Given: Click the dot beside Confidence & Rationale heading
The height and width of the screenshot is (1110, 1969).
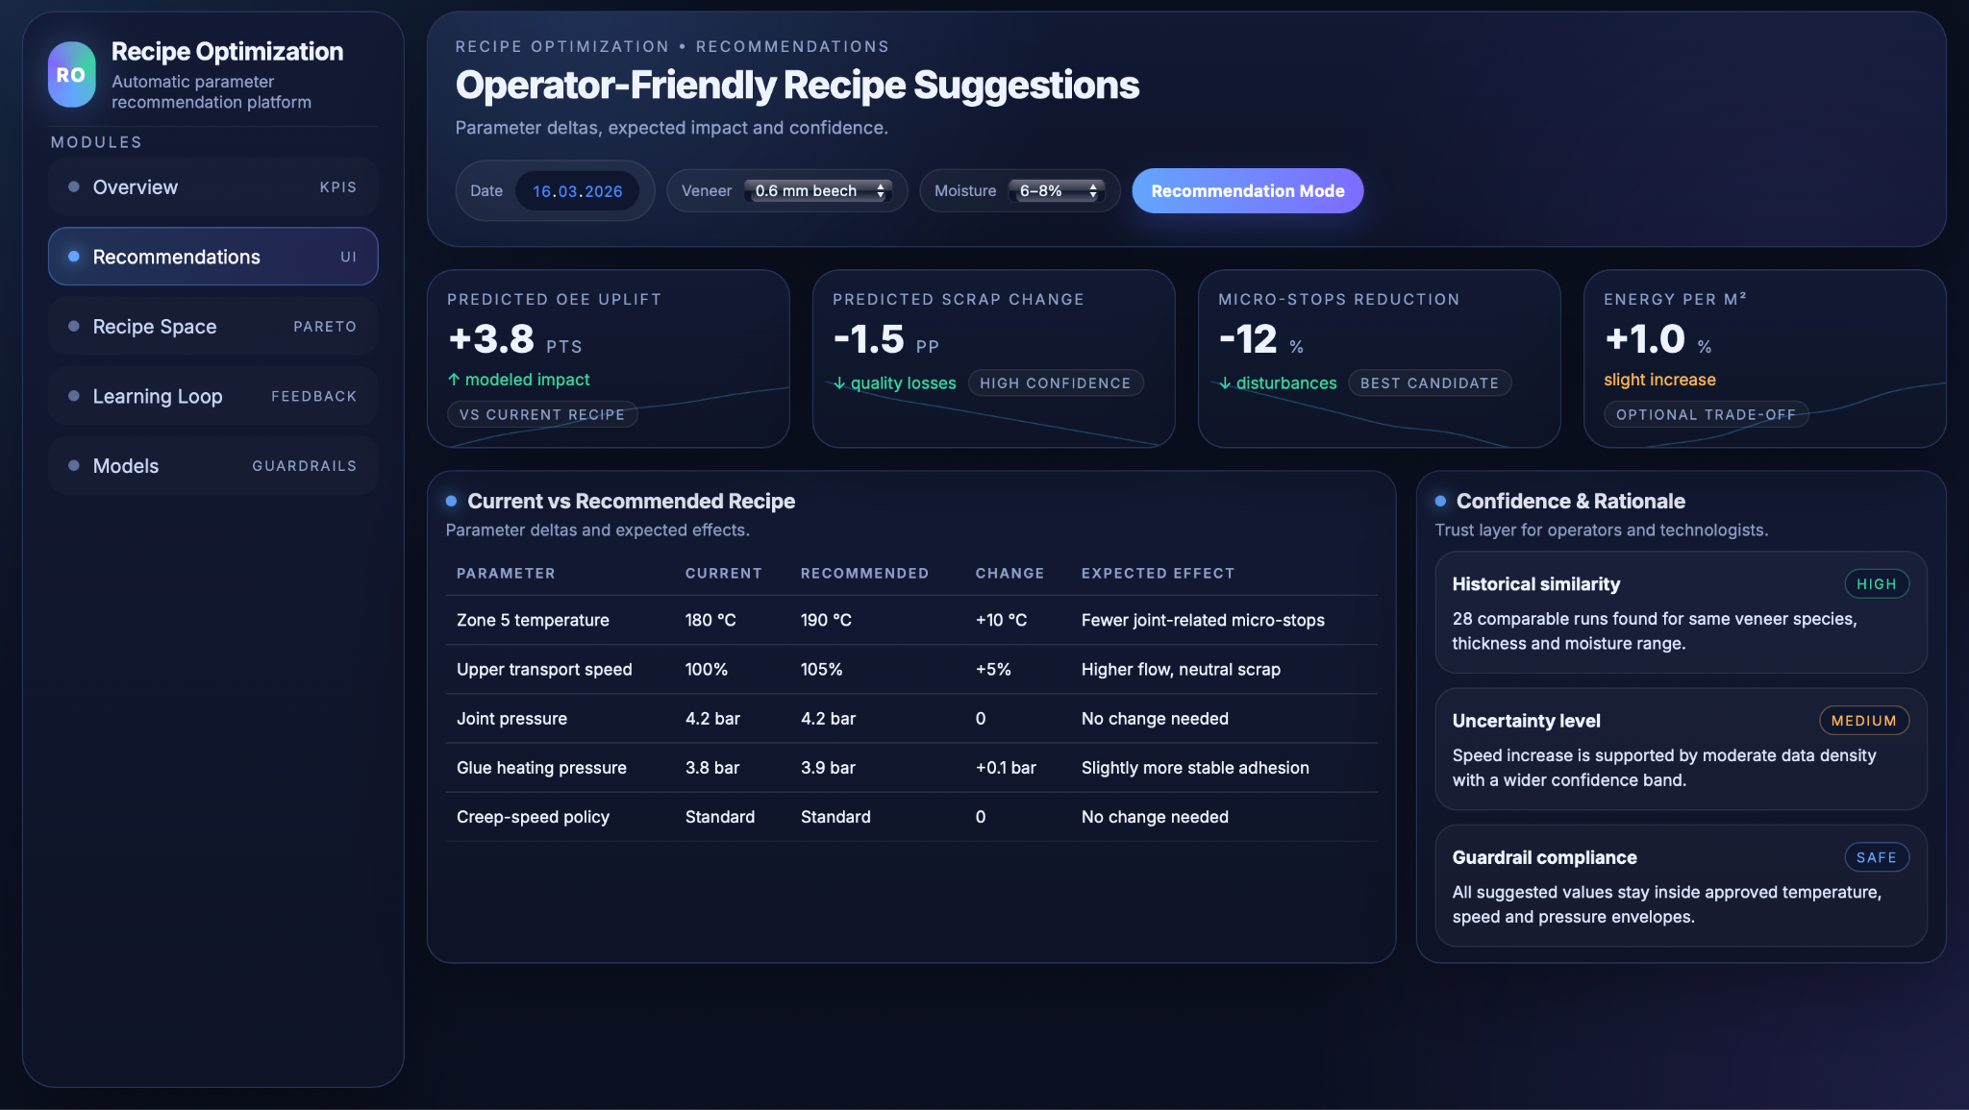Looking at the screenshot, I should (1440, 501).
